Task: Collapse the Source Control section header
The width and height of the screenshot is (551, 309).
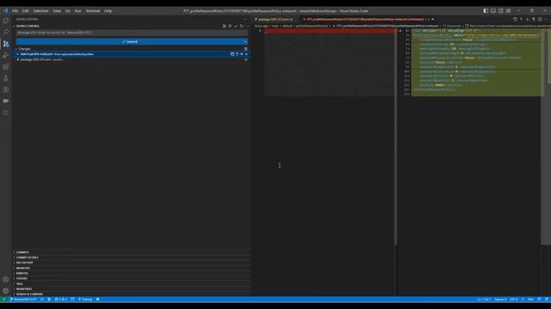Action: (28, 26)
